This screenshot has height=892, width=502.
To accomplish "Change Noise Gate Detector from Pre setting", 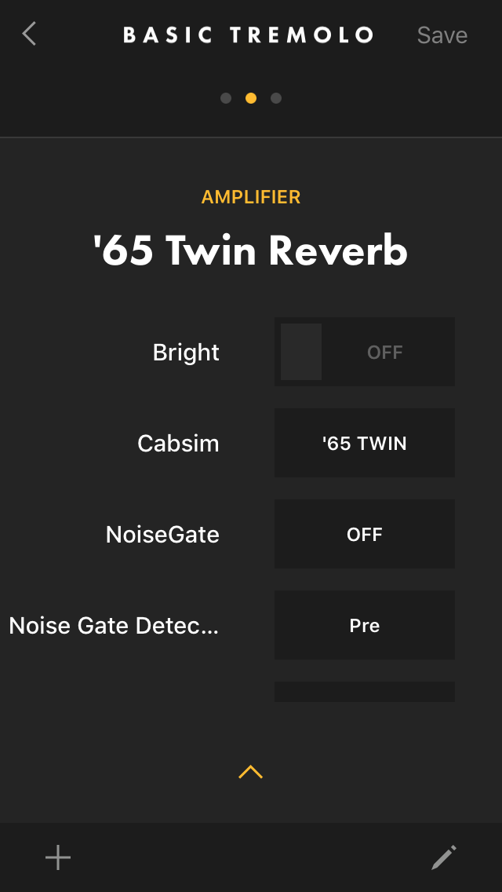I will (x=364, y=625).
